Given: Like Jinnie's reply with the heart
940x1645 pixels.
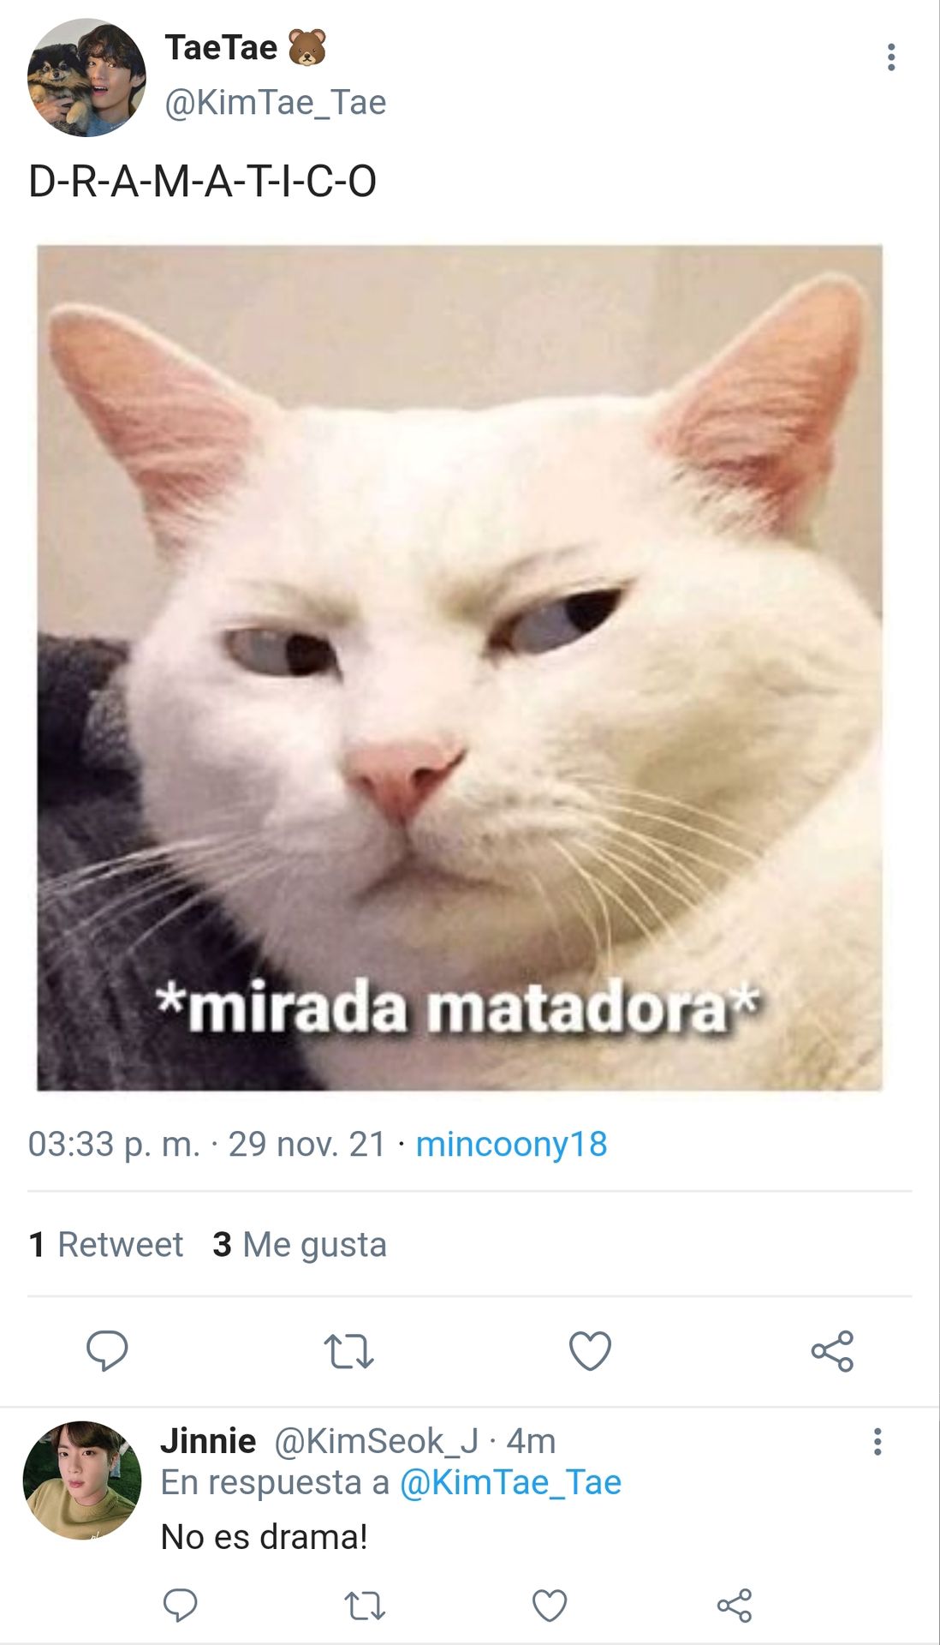Looking at the screenshot, I should pyautogui.click(x=550, y=1605).
